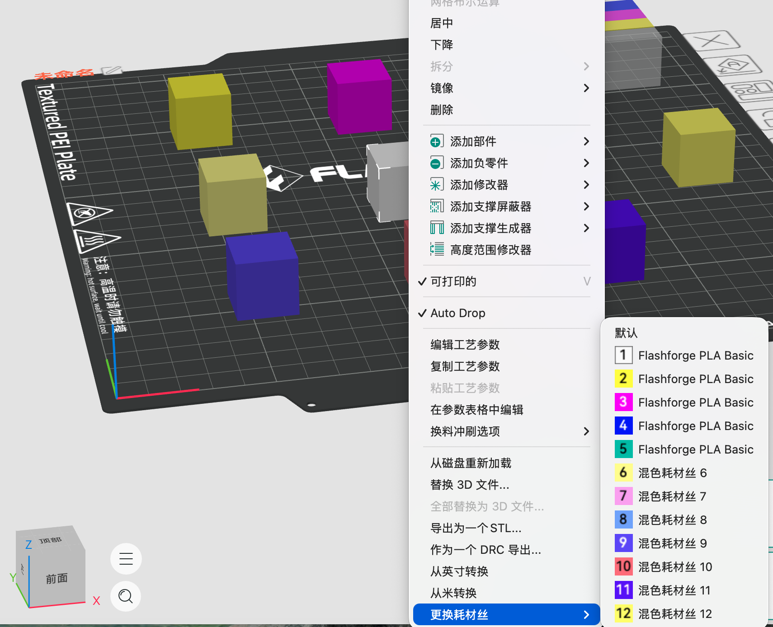Choose 下降 from context menu
Viewport: 773px width, 627px height.
click(506, 45)
